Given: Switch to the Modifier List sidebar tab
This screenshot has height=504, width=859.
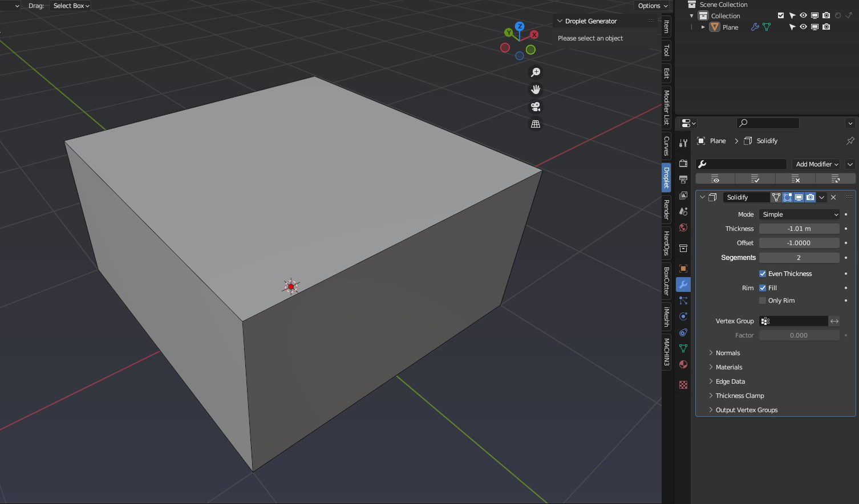Looking at the screenshot, I should click(666, 107).
